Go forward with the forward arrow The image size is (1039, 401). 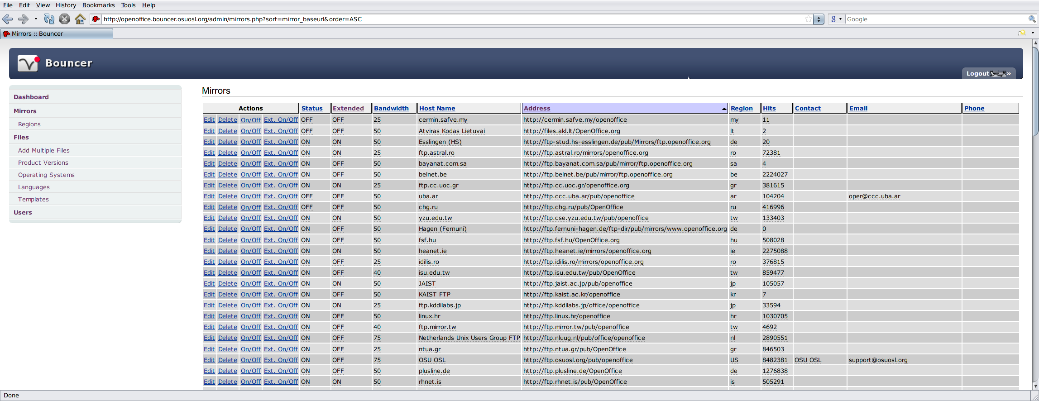coord(23,19)
